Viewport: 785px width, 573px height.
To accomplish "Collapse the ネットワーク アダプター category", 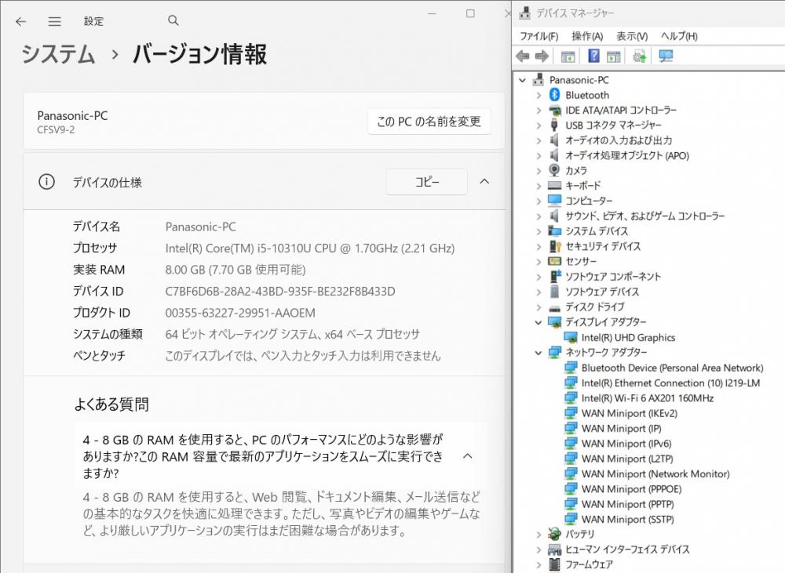I will click(539, 353).
